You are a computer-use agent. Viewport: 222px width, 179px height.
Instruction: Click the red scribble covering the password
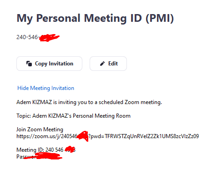click(x=43, y=156)
